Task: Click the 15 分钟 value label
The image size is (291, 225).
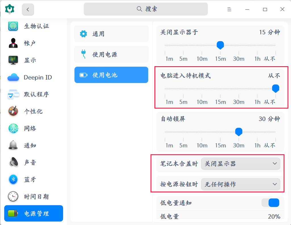Action: click(269, 32)
